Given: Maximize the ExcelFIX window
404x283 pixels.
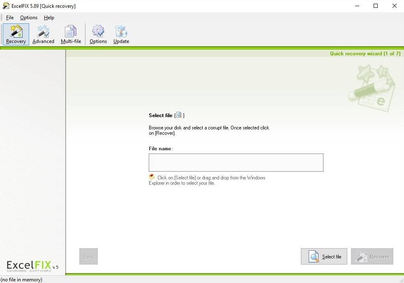Looking at the screenshot, I should pos(376,6).
